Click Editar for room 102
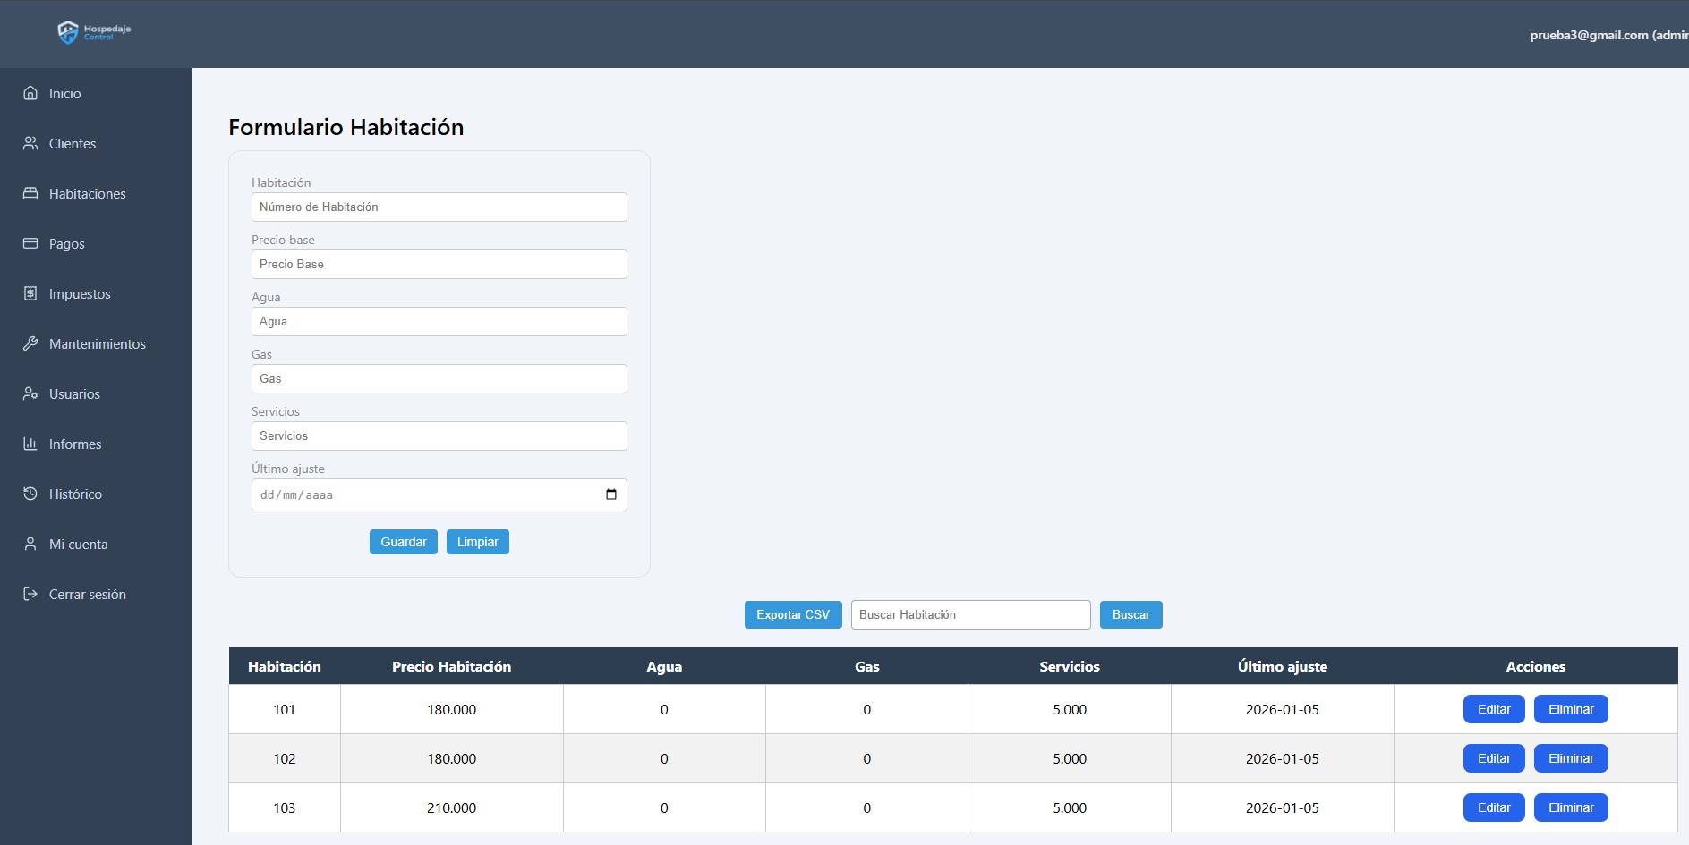Screen dimensions: 1689x845 pos(1493,758)
